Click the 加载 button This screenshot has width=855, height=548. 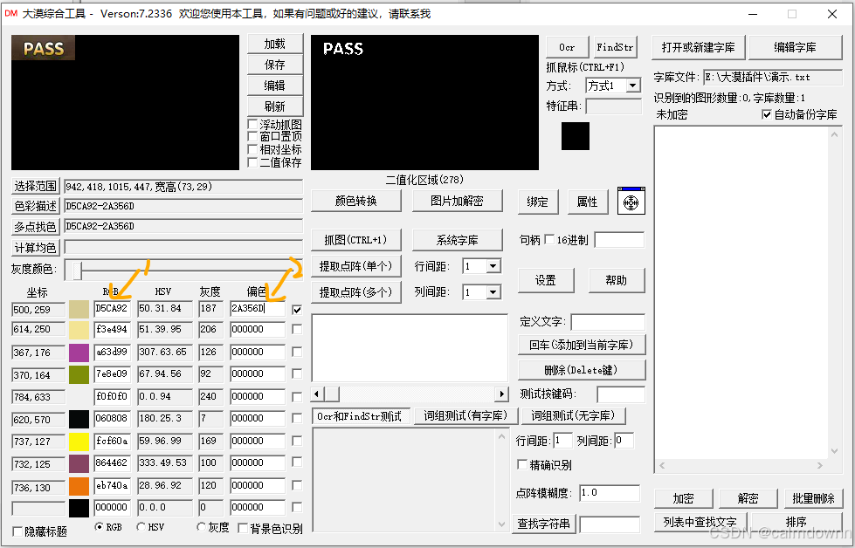[275, 45]
